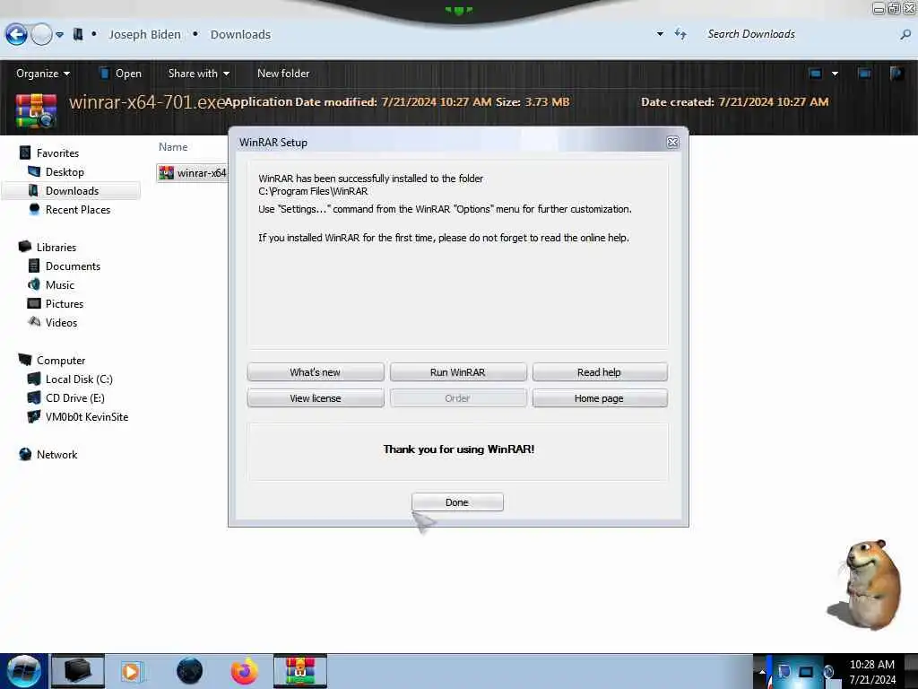This screenshot has height=689, width=918.
Task: Show hidden system tray icons
Action: 762,671
